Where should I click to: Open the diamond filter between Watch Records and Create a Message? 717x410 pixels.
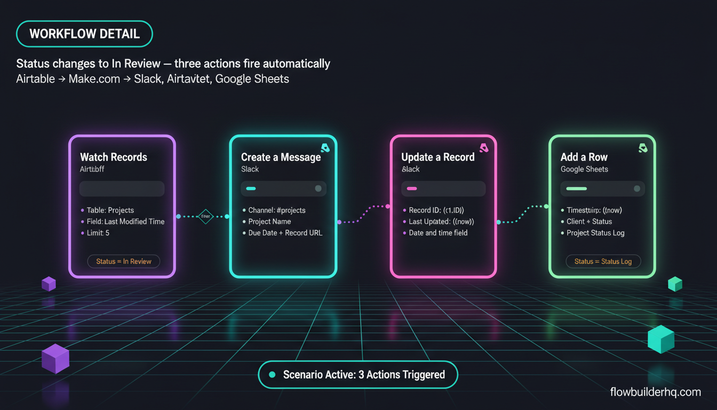[205, 216]
